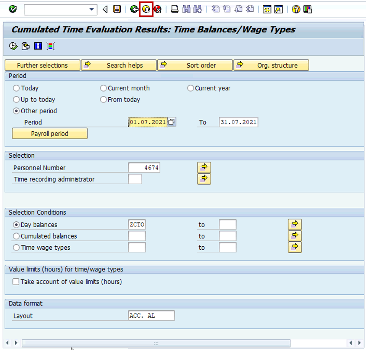Open multiple selection for Cumulated balances

295,235
